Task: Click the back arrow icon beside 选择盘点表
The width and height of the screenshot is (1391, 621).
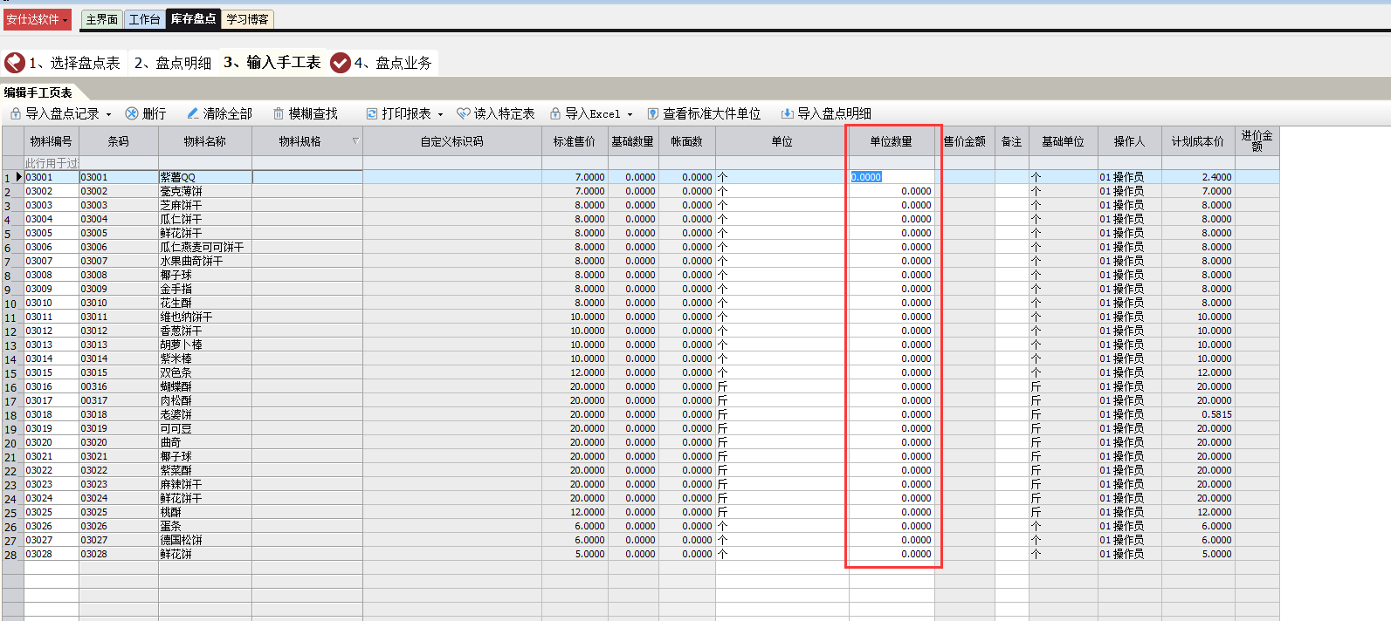Action: click(x=15, y=63)
